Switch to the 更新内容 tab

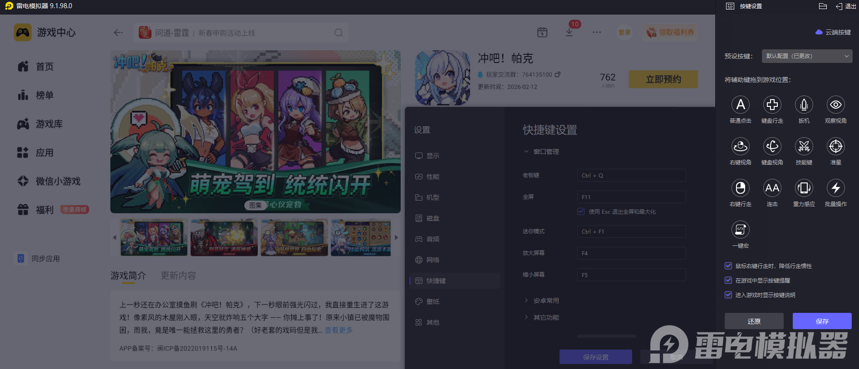tap(178, 276)
